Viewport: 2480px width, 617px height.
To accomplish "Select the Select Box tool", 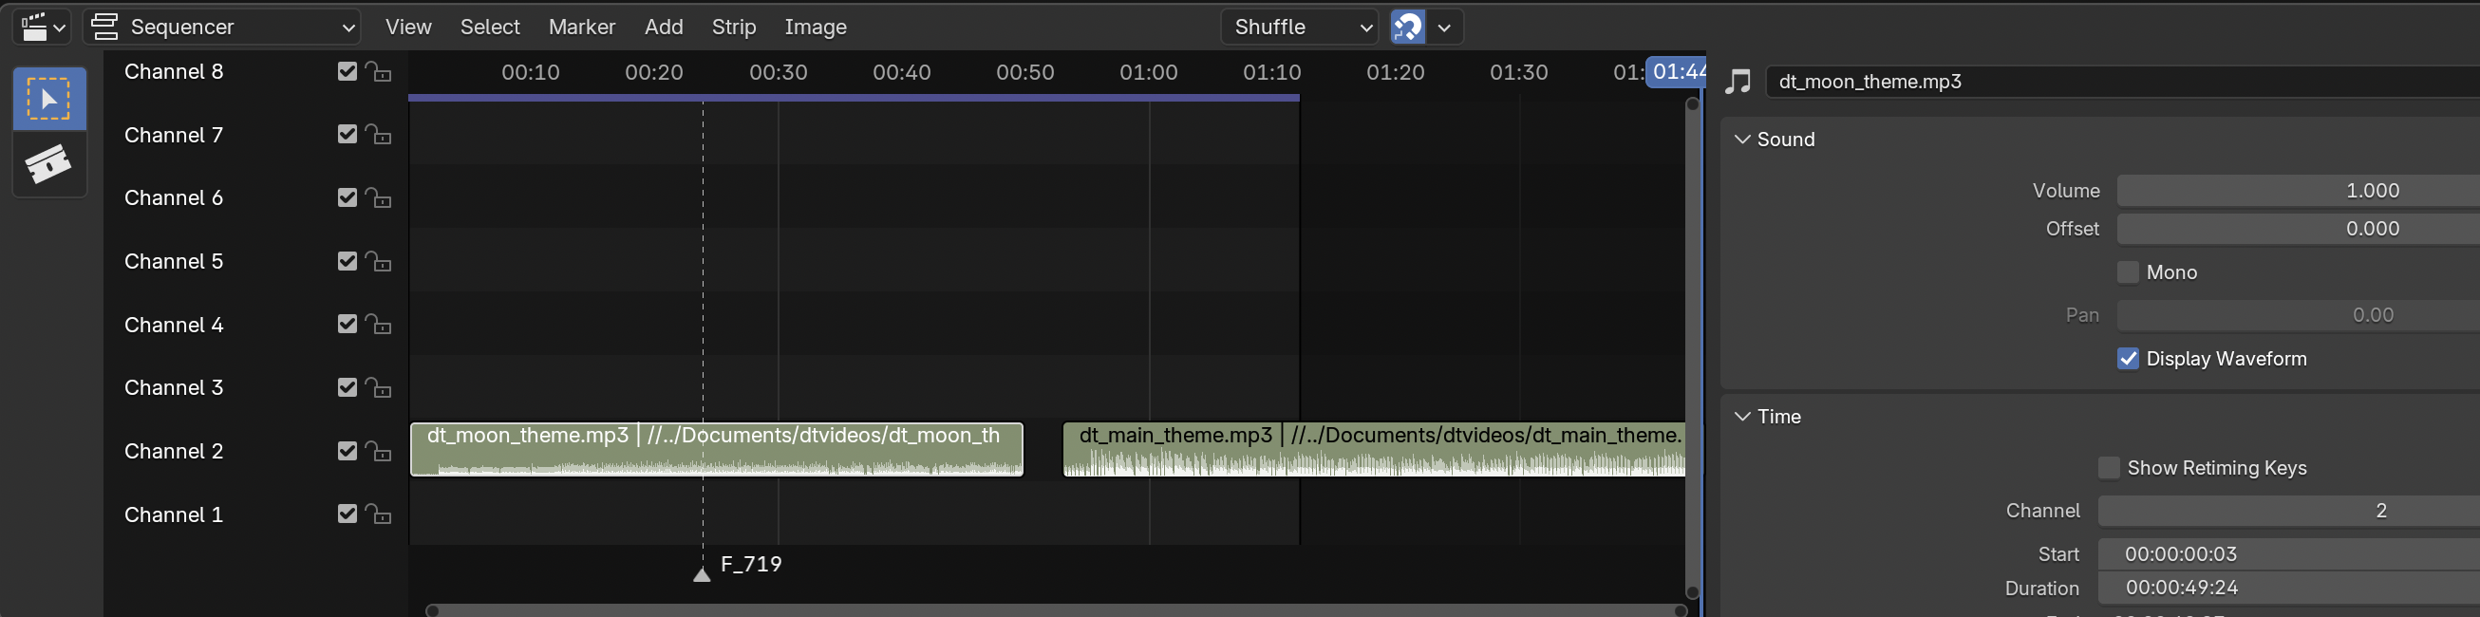I will (x=49, y=99).
